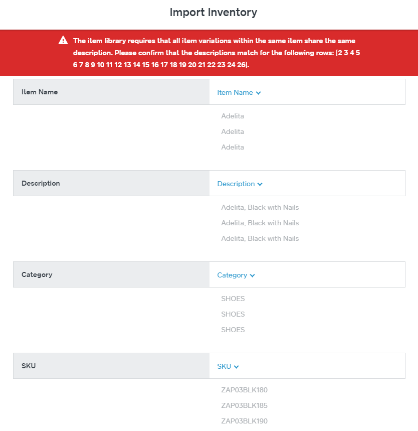Image resolution: width=418 pixels, height=431 pixels.
Task: Click the first Adelita item name preview
Action: (233, 116)
